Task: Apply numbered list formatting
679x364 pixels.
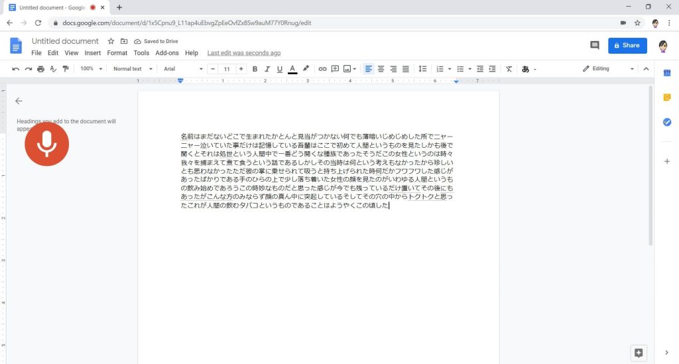Action: (440, 69)
